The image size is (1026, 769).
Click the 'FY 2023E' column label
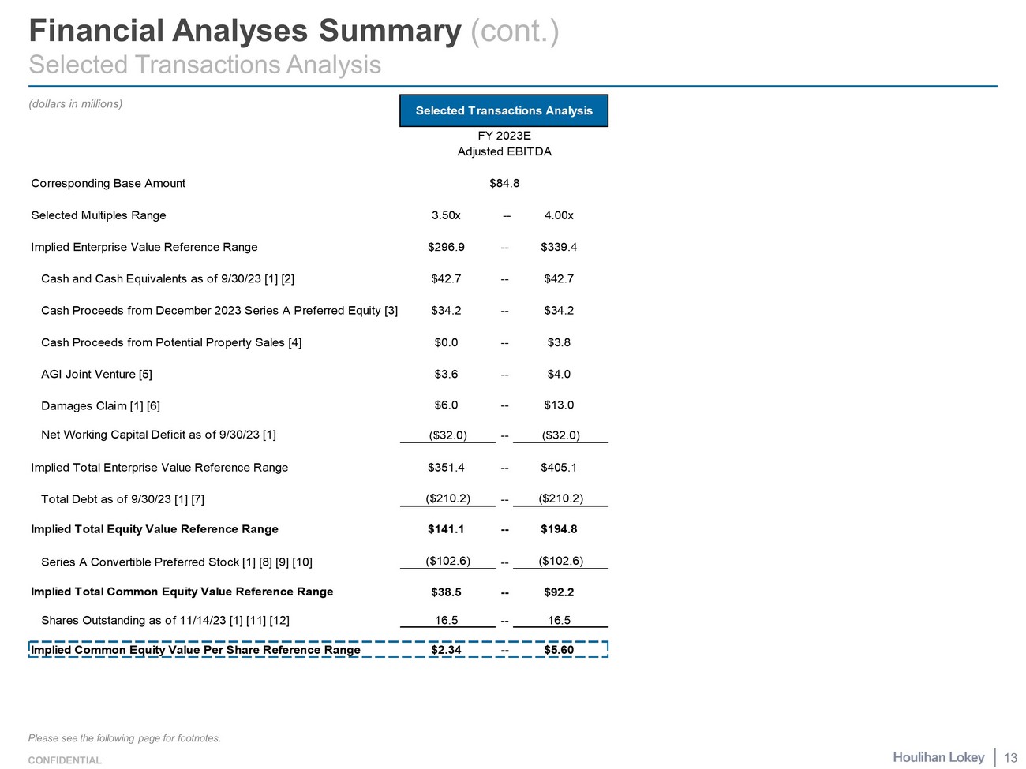tap(504, 136)
